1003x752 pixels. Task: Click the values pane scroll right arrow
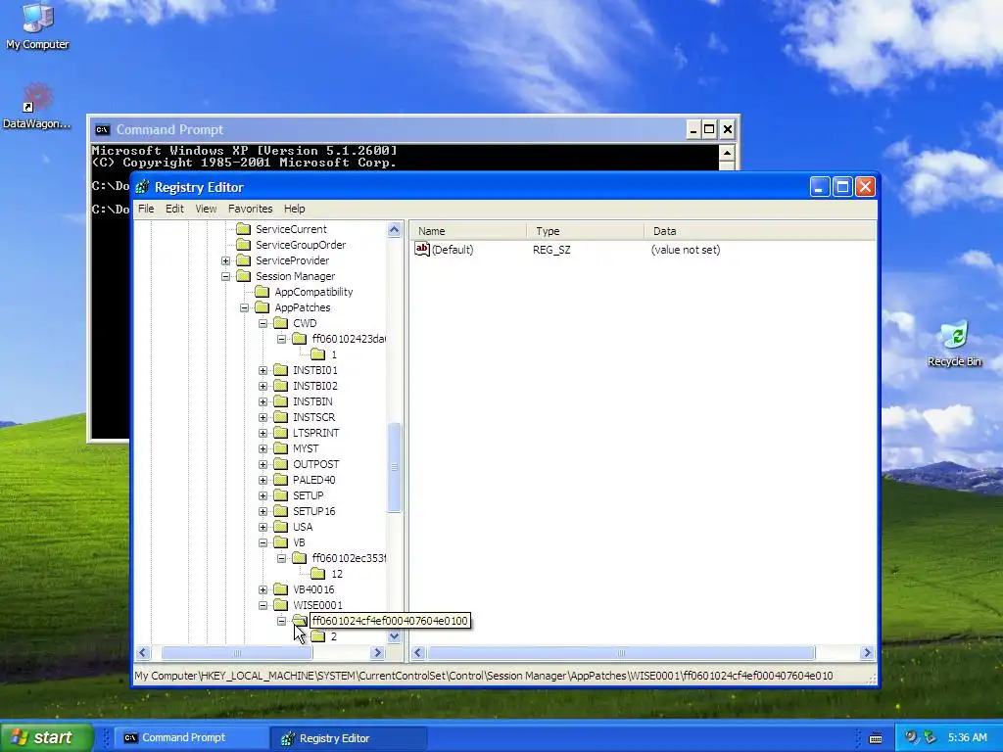click(868, 653)
